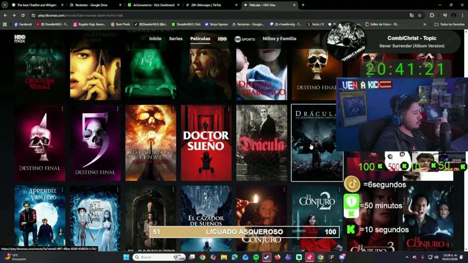Open Discord from the taskbar
This screenshot has width=468, height=263.
[342, 257]
